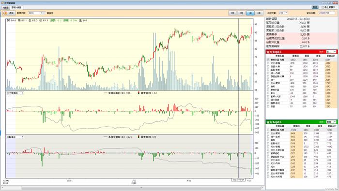Click the 買賣超 column header in red Top15 panel
Screen dimensions: 339x191
coord(295,56)
